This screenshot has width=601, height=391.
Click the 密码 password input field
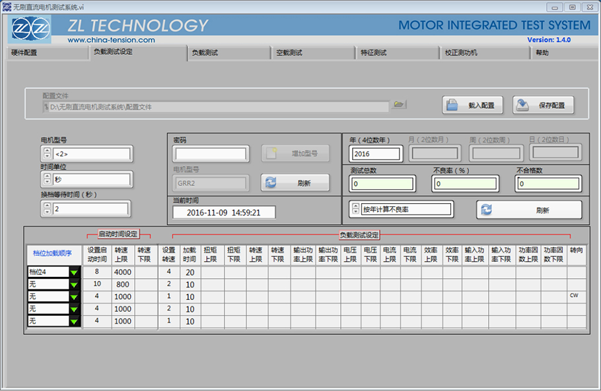tap(211, 154)
